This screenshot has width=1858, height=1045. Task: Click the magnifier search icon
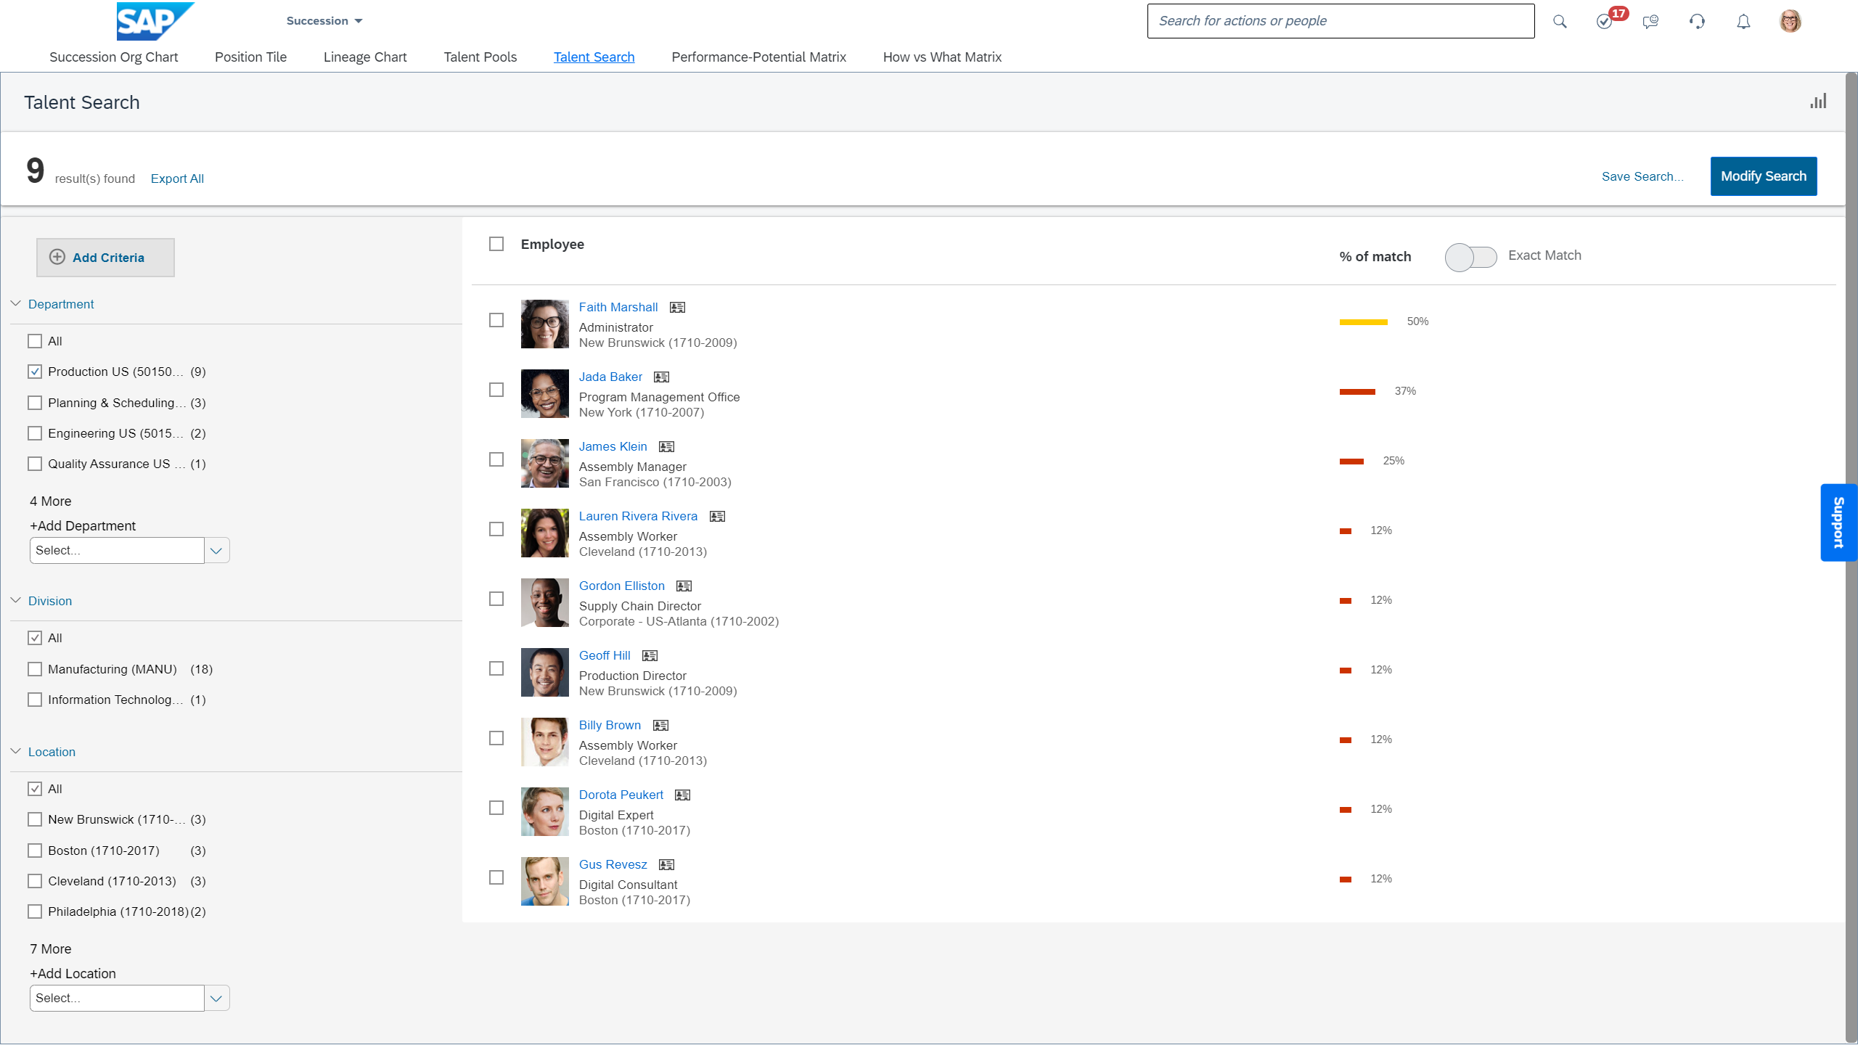(x=1560, y=22)
